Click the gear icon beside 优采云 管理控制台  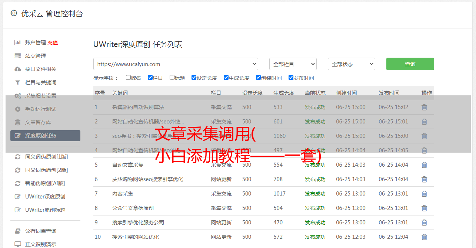(x=14, y=13)
